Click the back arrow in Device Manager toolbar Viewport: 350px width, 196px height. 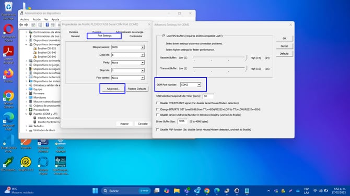tap(21, 25)
